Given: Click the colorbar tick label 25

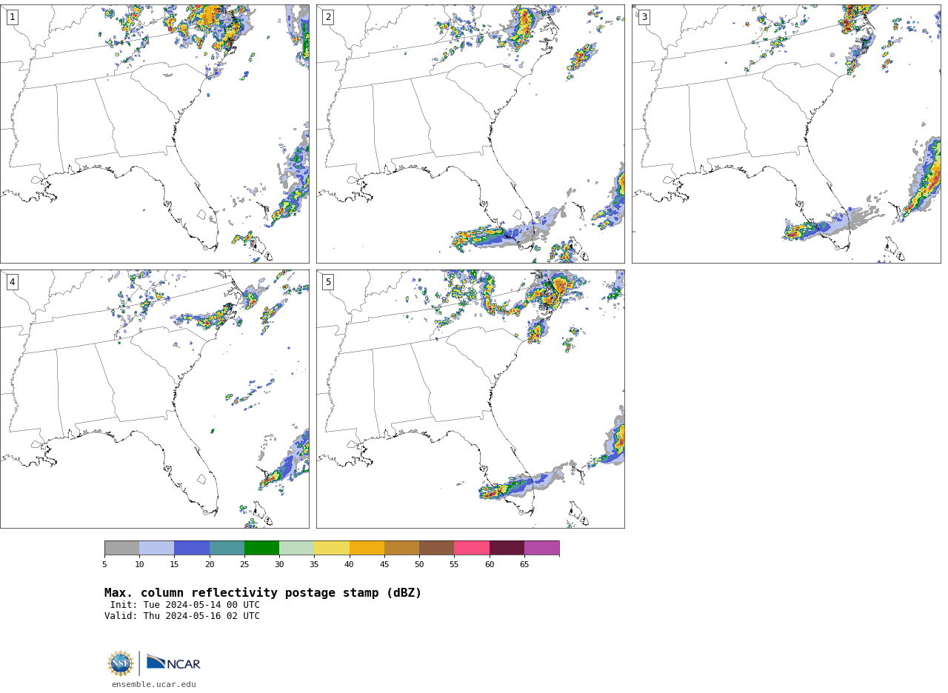Looking at the screenshot, I should point(244,565).
